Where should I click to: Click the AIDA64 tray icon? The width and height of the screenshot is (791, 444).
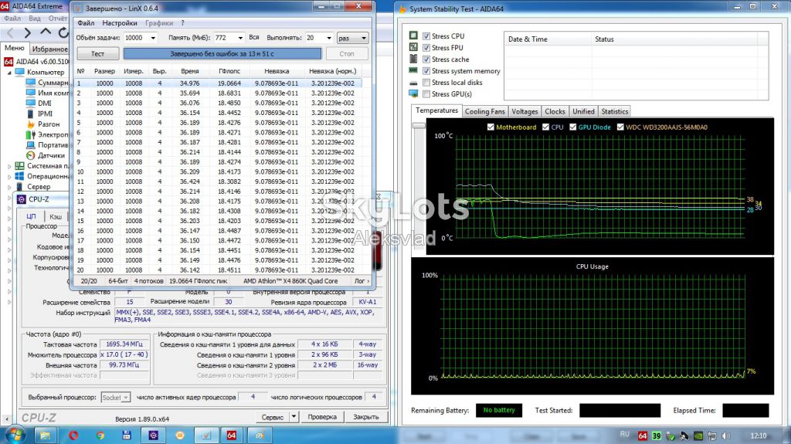642,436
